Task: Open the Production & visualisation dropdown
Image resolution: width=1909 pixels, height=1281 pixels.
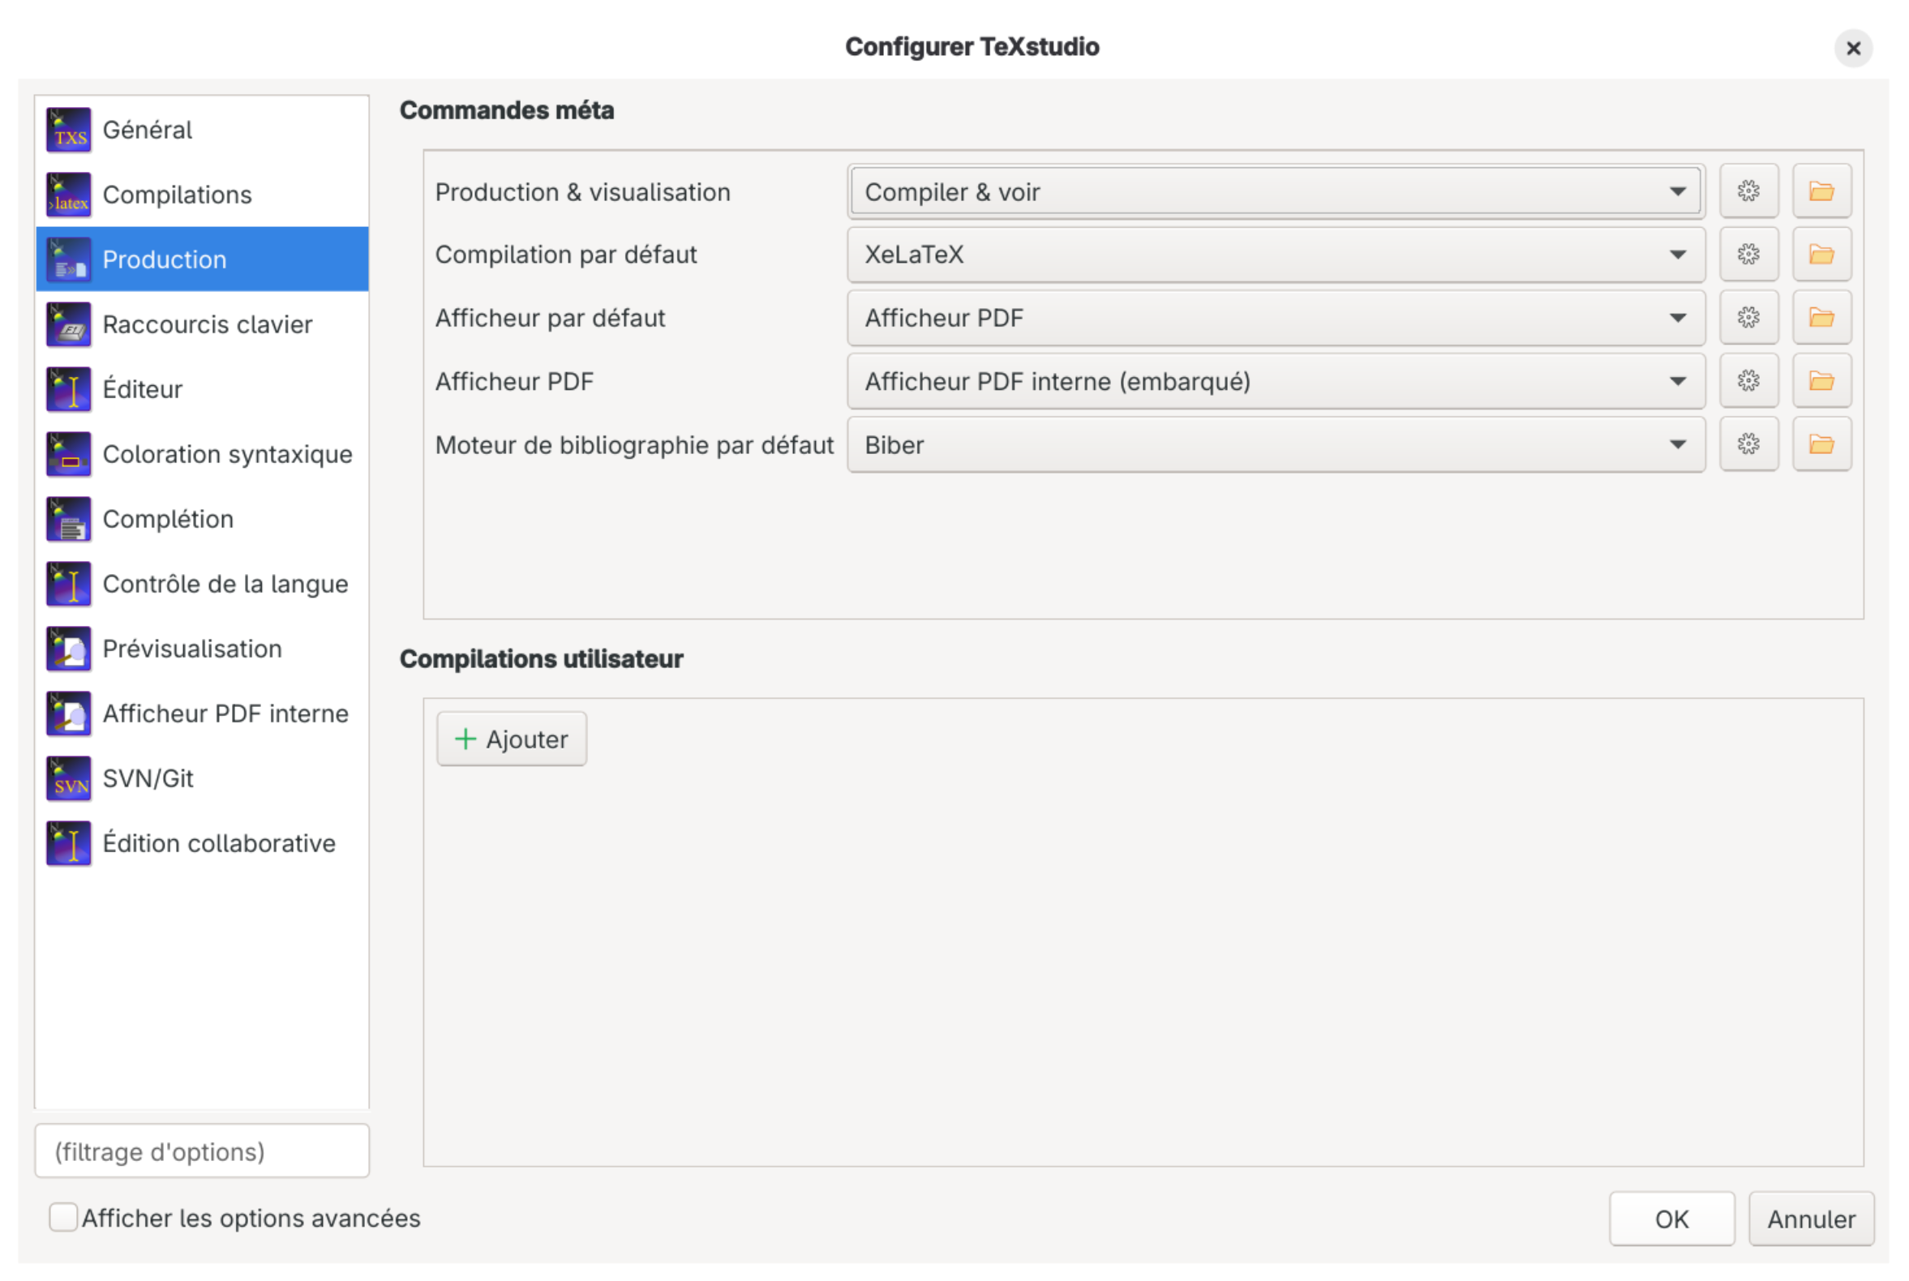Action: pyautogui.click(x=1276, y=192)
